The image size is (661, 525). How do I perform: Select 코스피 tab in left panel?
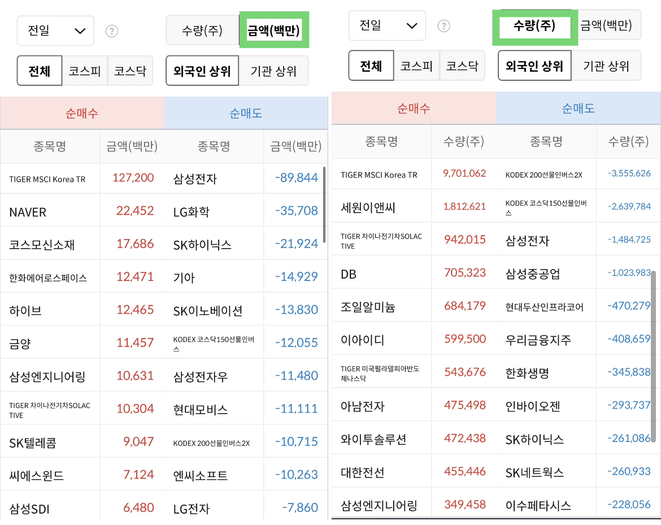click(85, 71)
